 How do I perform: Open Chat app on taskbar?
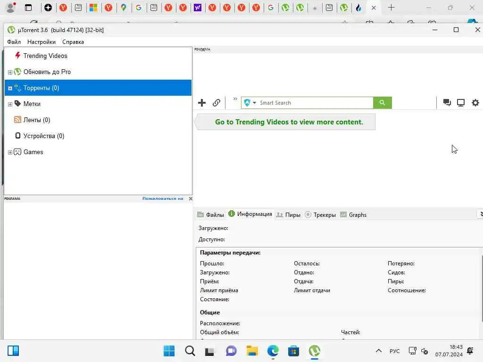[231, 351]
